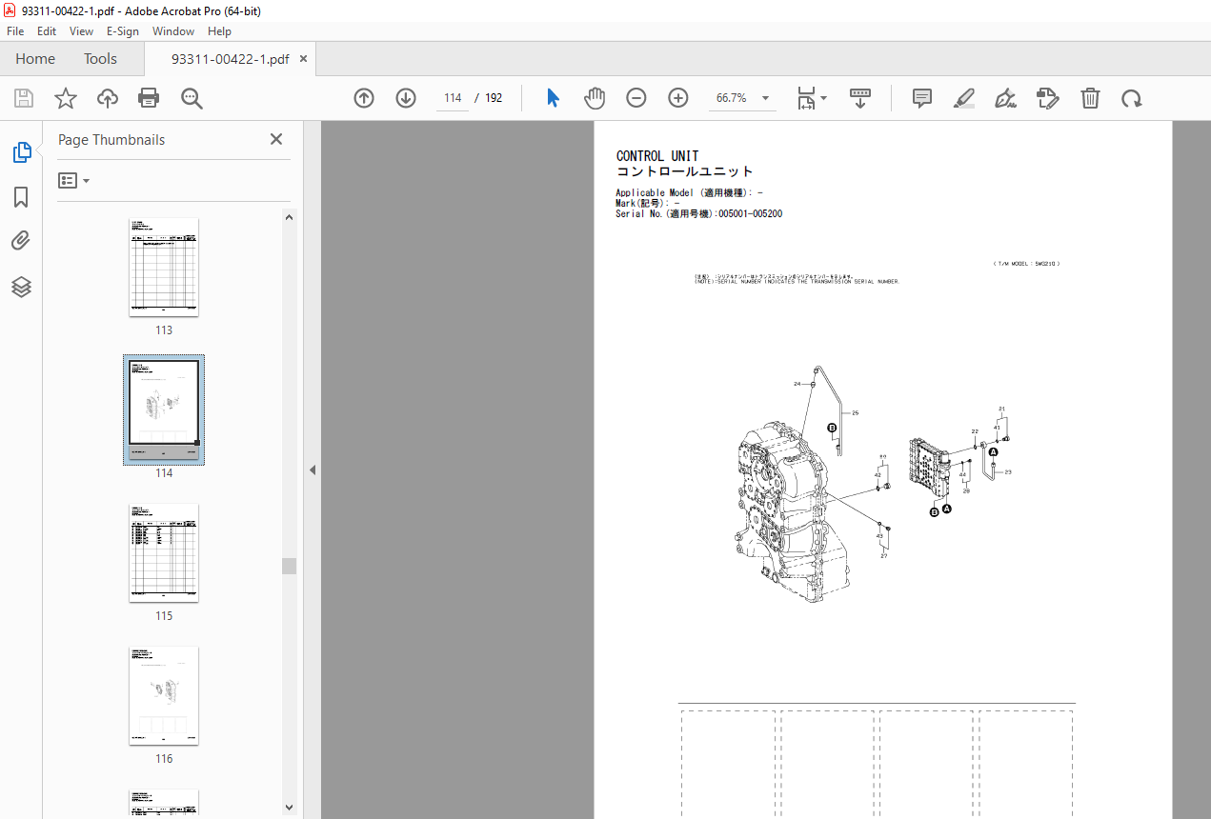Add the document to starred favorites
The height and width of the screenshot is (819, 1211).
pos(66,98)
